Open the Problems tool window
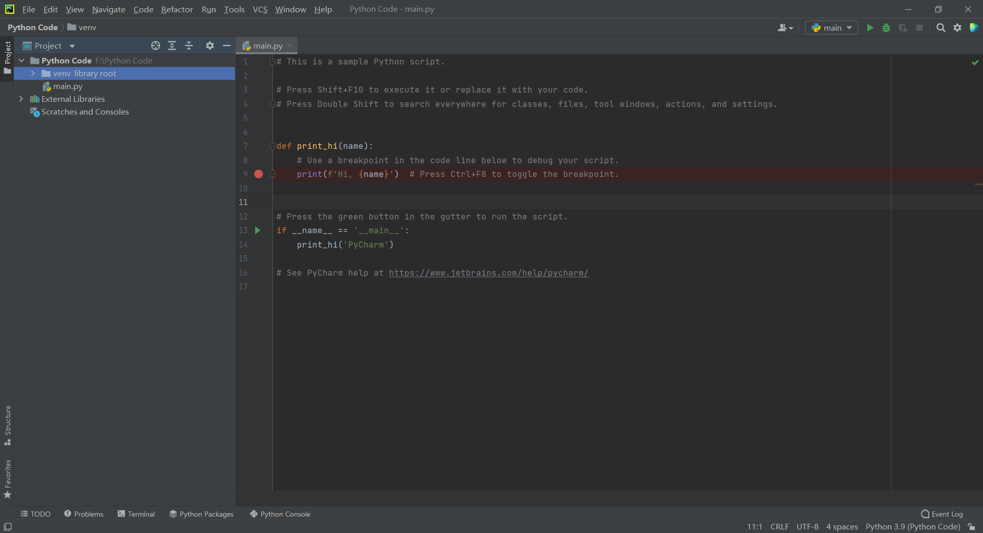Image resolution: width=983 pixels, height=533 pixels. [x=84, y=514]
